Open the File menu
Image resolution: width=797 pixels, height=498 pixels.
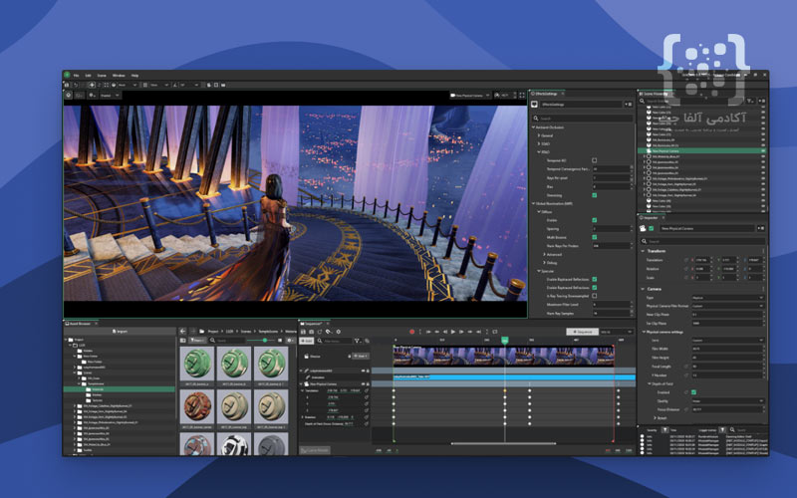pyautogui.click(x=76, y=76)
